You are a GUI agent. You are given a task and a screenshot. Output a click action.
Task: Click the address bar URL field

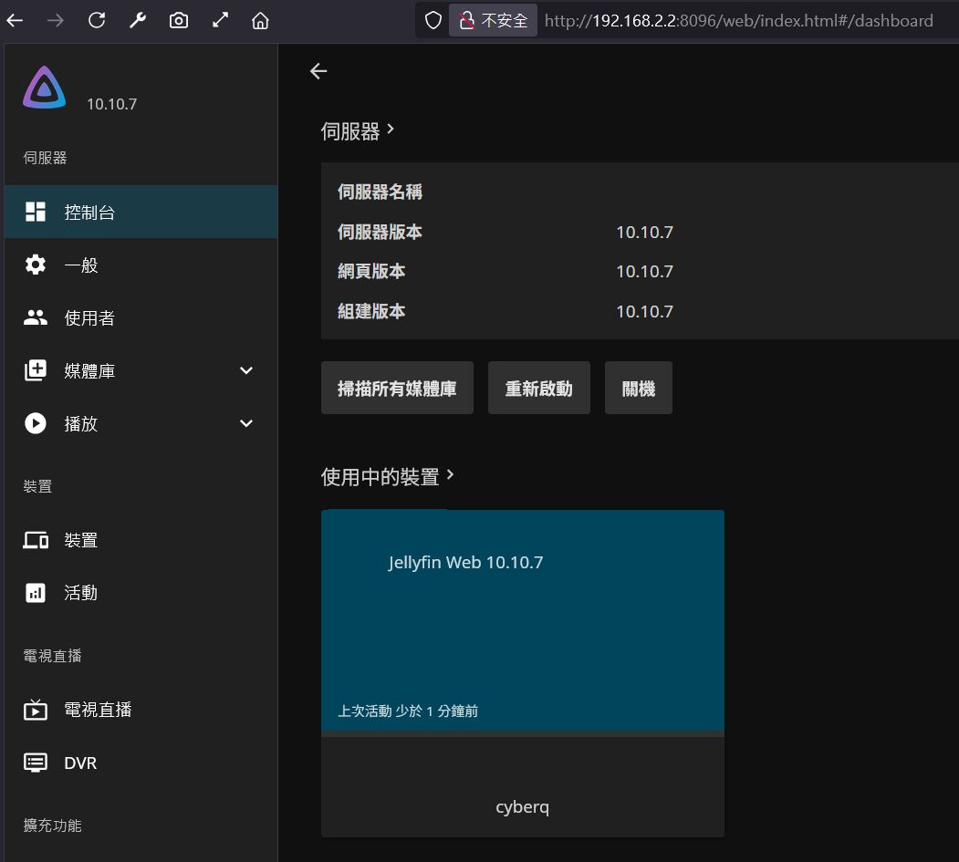(x=739, y=21)
